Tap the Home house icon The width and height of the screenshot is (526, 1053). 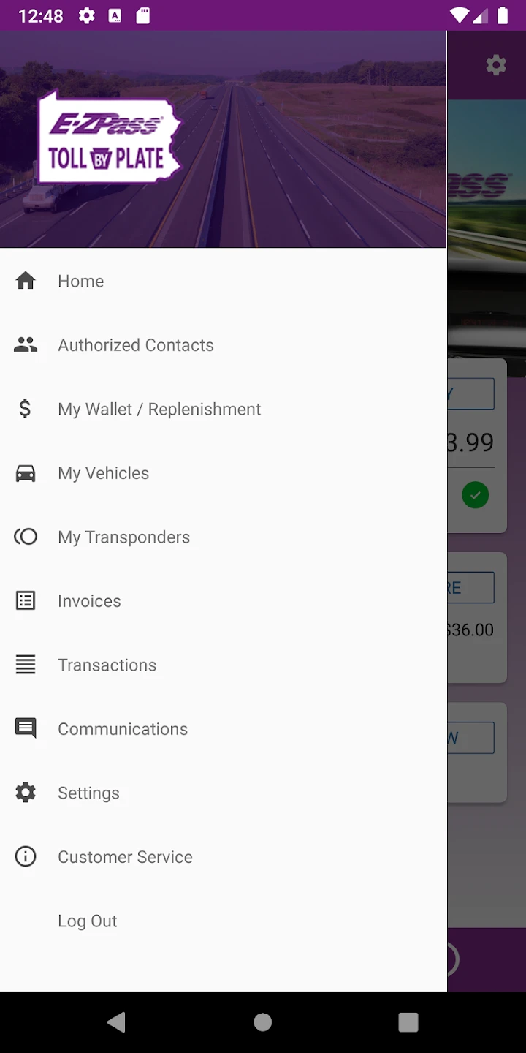tap(26, 281)
